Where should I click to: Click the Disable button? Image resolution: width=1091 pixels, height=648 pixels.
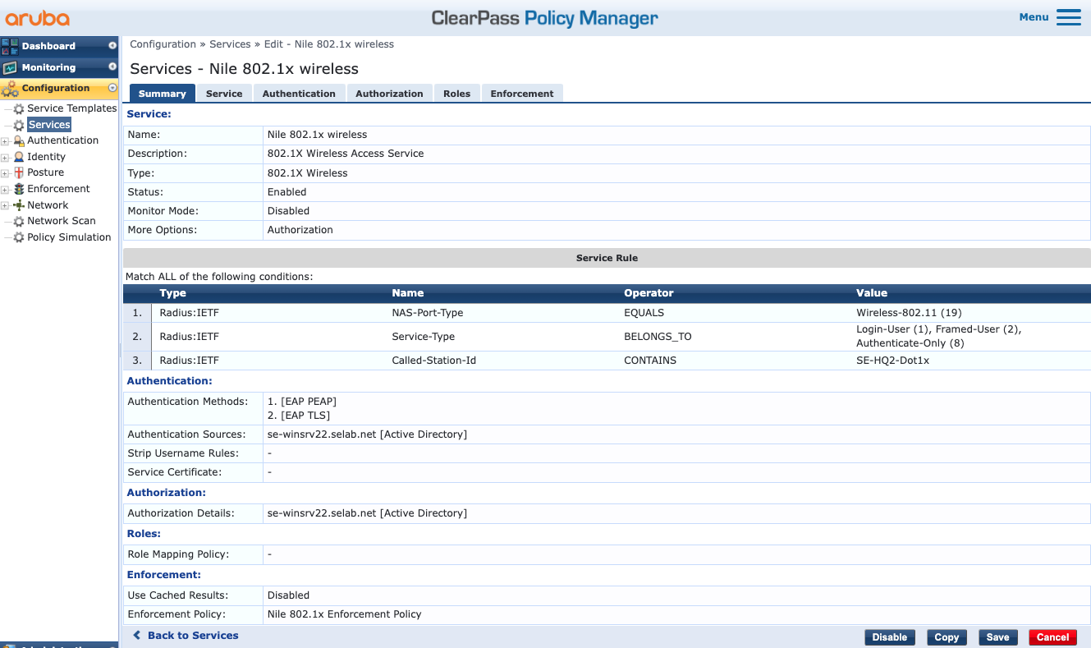tap(889, 637)
